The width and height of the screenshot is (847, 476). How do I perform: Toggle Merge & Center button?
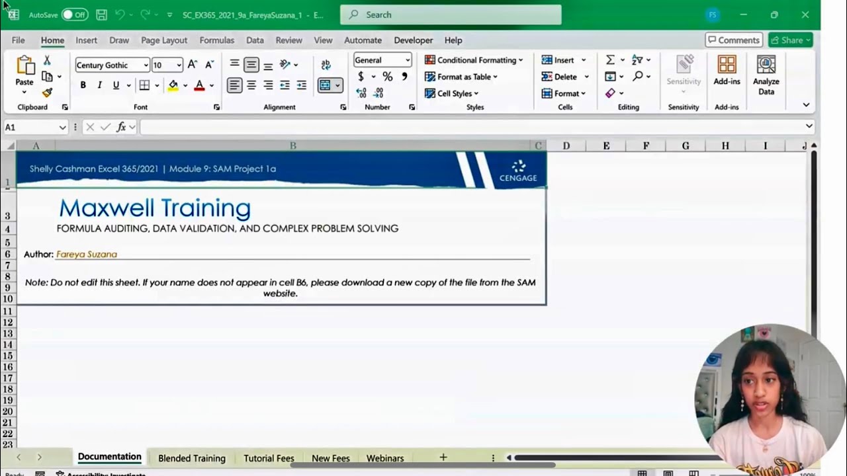pyautogui.click(x=325, y=85)
